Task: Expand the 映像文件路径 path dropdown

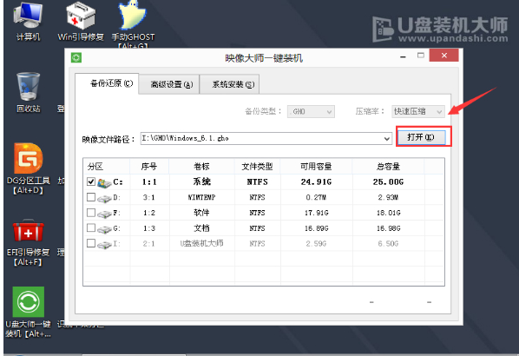Action: coord(386,138)
